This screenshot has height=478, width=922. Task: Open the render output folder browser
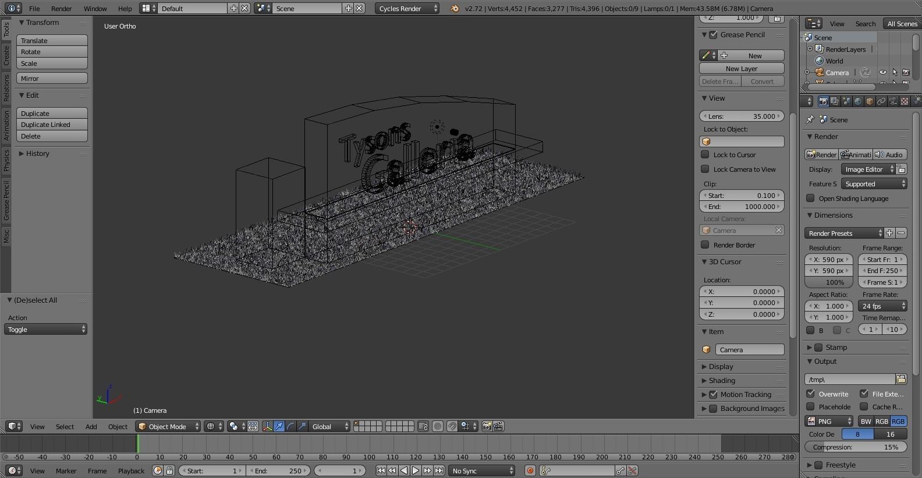click(901, 379)
